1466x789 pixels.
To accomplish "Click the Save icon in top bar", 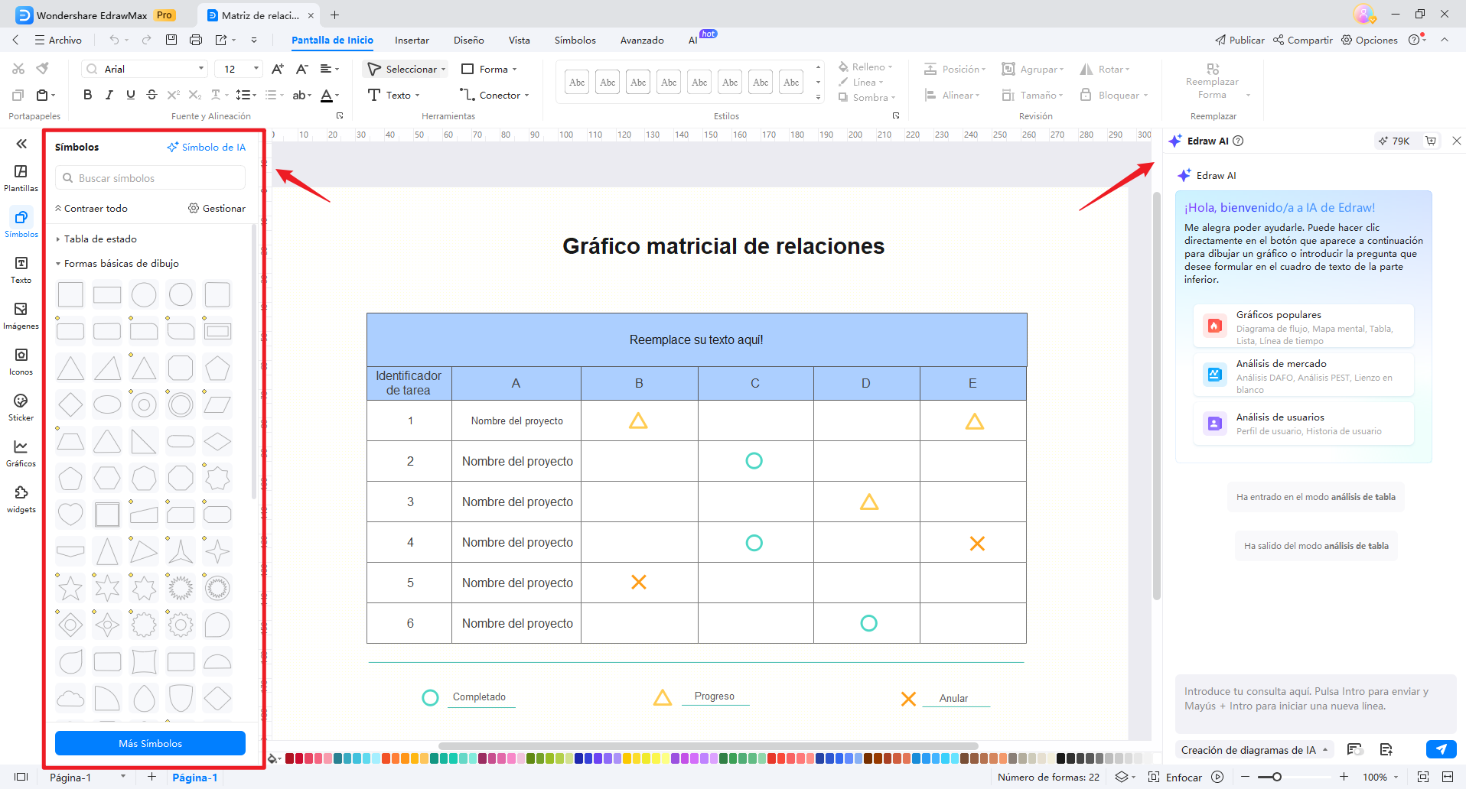I will [x=171, y=40].
